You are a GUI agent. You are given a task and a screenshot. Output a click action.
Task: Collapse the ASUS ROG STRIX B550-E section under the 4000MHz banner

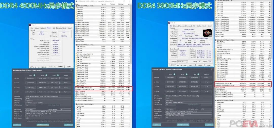(77, 104)
